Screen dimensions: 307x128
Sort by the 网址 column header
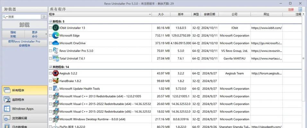(x=267, y=14)
